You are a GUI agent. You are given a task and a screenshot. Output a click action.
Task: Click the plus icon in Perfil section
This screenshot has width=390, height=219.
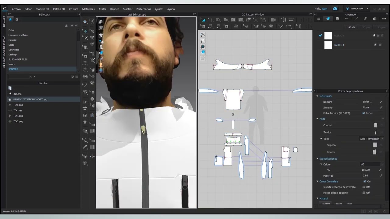click(x=383, y=119)
